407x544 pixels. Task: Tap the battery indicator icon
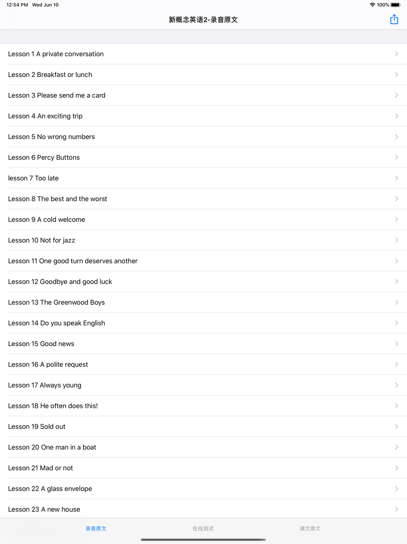pos(396,5)
